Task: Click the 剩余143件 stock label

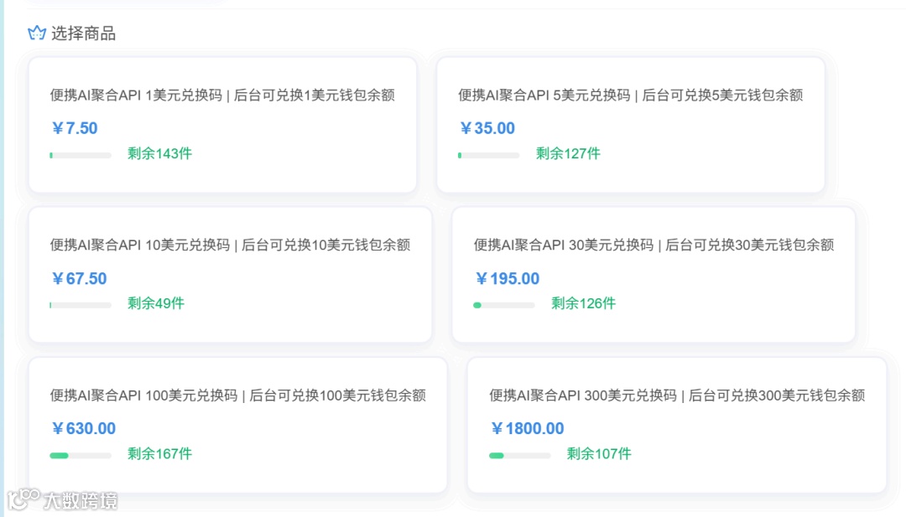Action: point(159,153)
